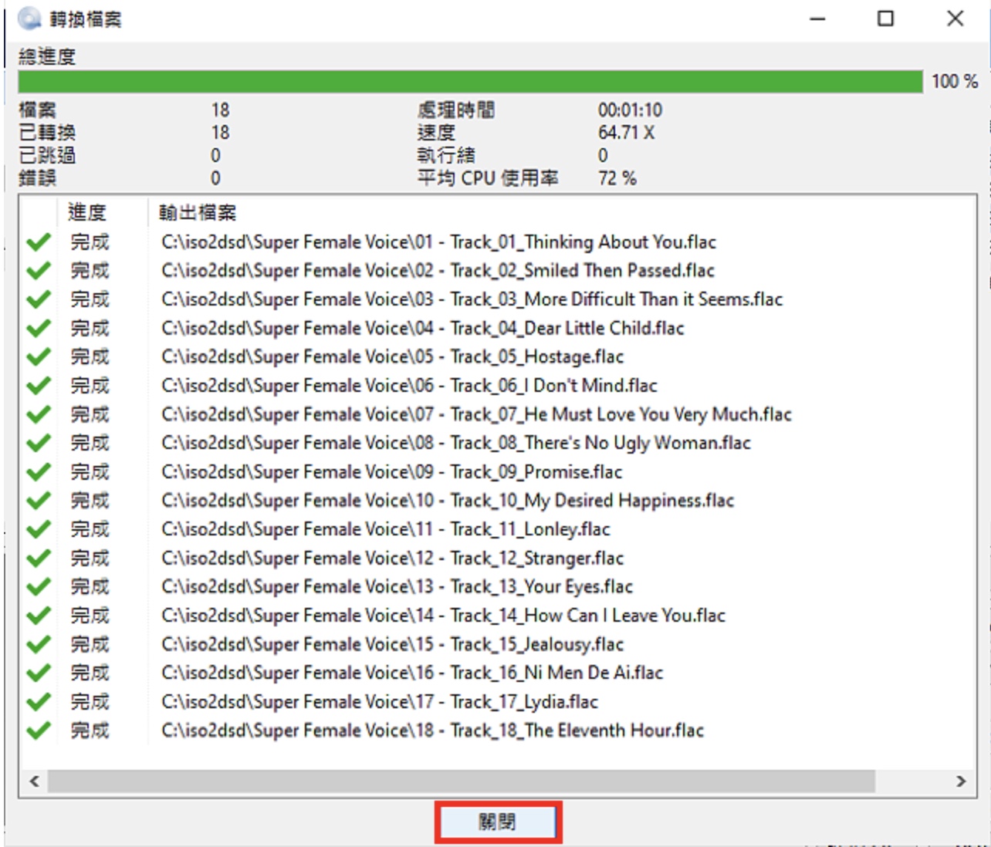Click the horizontal scrollbar right arrow
The height and width of the screenshot is (847, 991).
click(x=961, y=781)
